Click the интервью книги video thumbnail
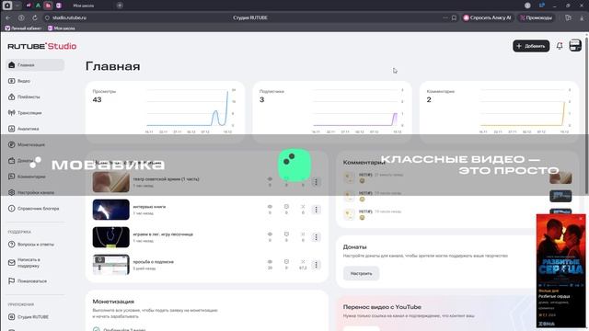589x331 pixels. click(x=110, y=210)
